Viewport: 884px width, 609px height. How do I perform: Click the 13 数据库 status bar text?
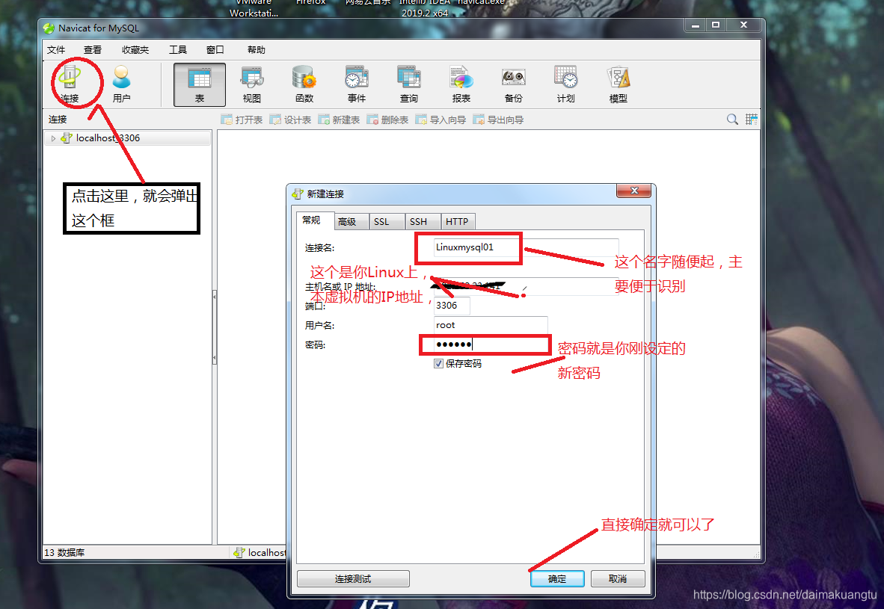tap(64, 553)
